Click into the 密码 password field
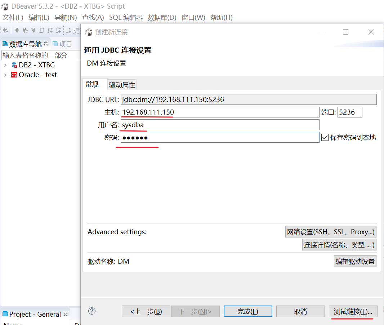This screenshot has height=325, width=384. click(220, 137)
